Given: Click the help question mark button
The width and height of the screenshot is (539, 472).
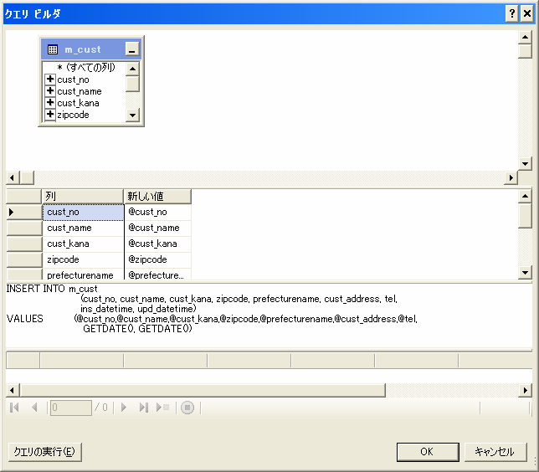Looking at the screenshot, I should coord(511,13).
